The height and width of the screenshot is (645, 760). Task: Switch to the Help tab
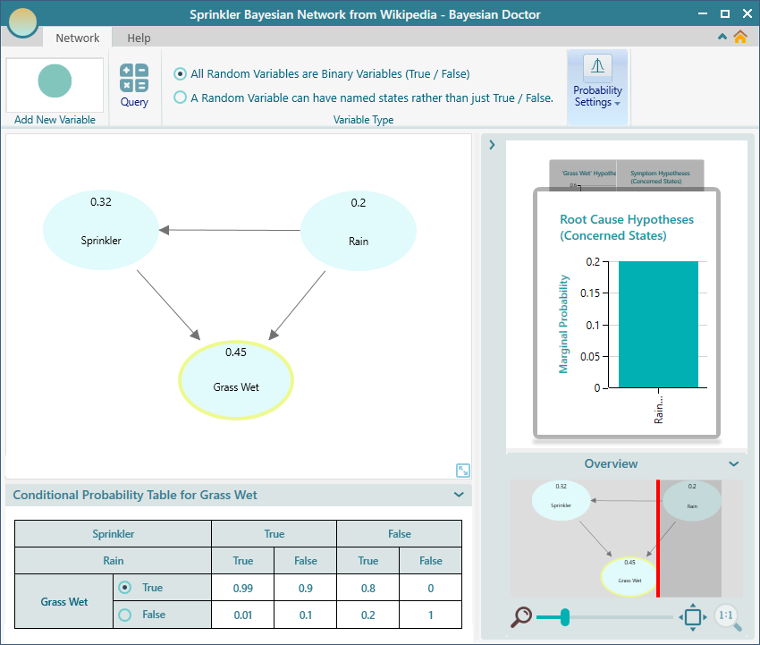coord(139,38)
